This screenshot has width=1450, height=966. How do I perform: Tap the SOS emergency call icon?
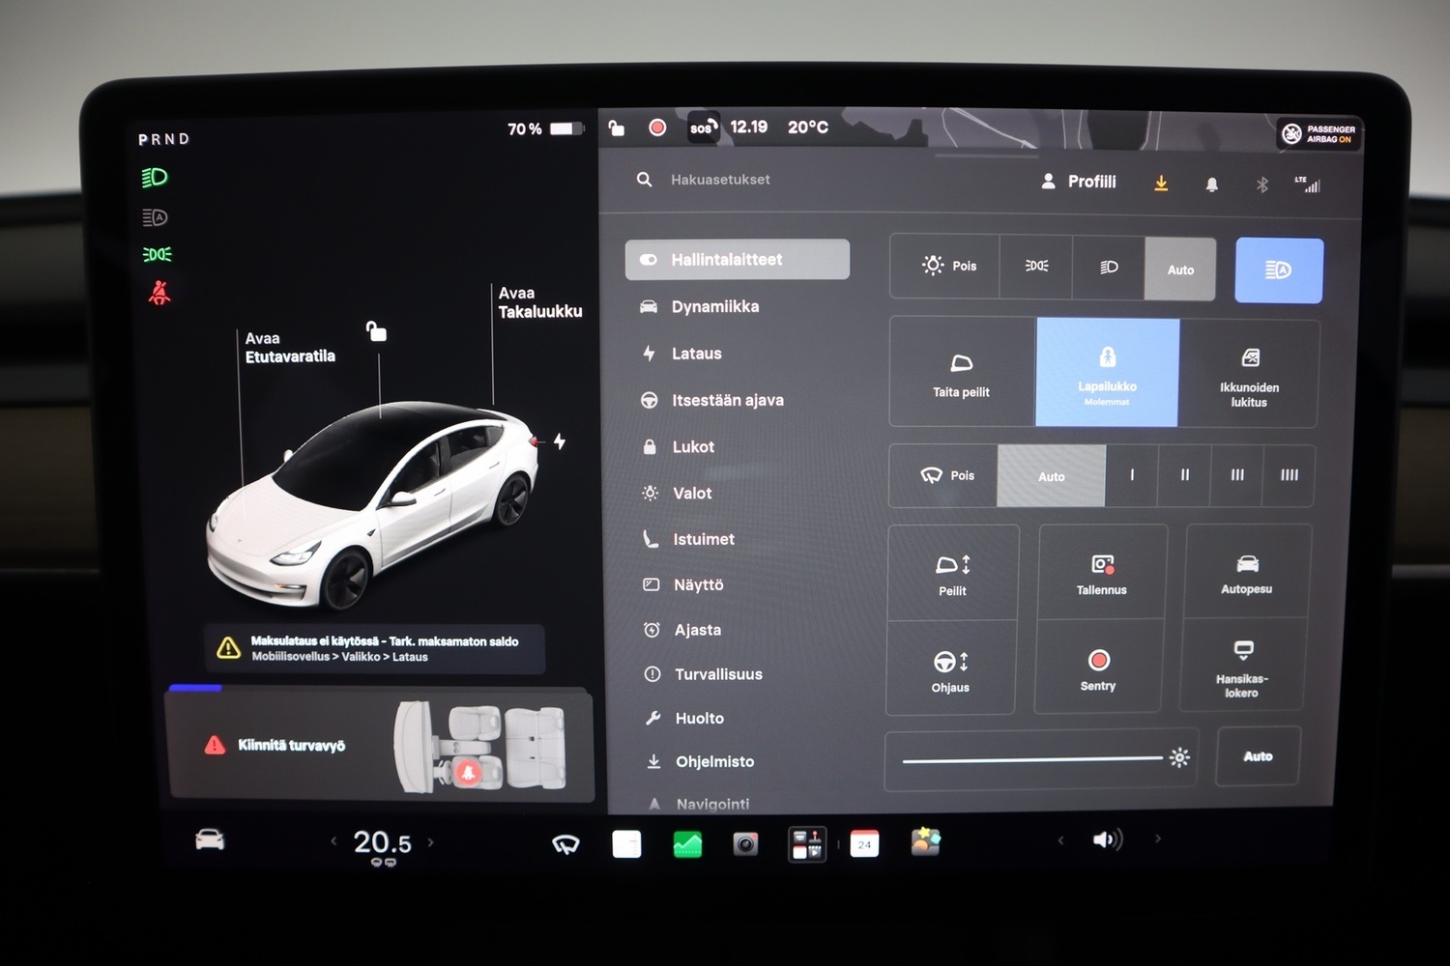click(x=703, y=128)
